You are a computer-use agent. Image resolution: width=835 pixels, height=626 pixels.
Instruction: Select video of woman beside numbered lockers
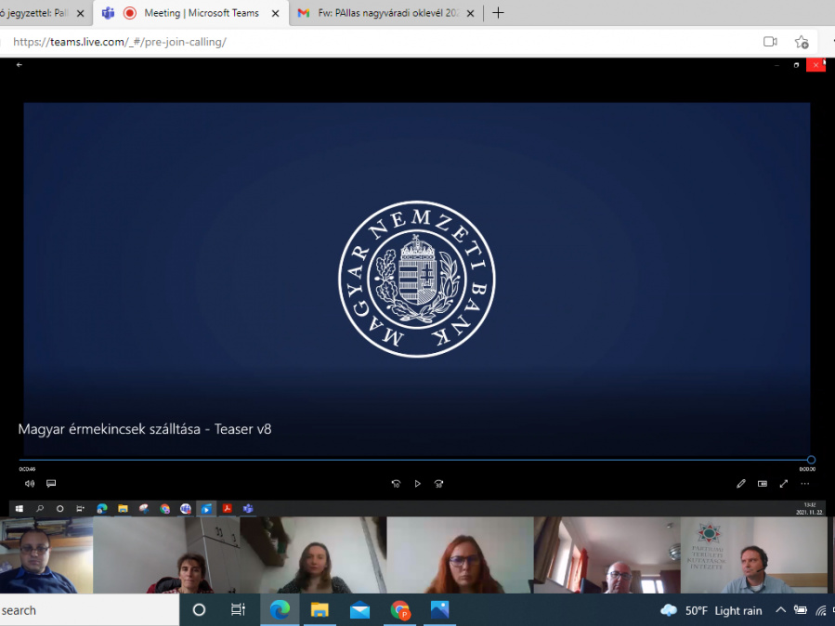tap(166, 554)
